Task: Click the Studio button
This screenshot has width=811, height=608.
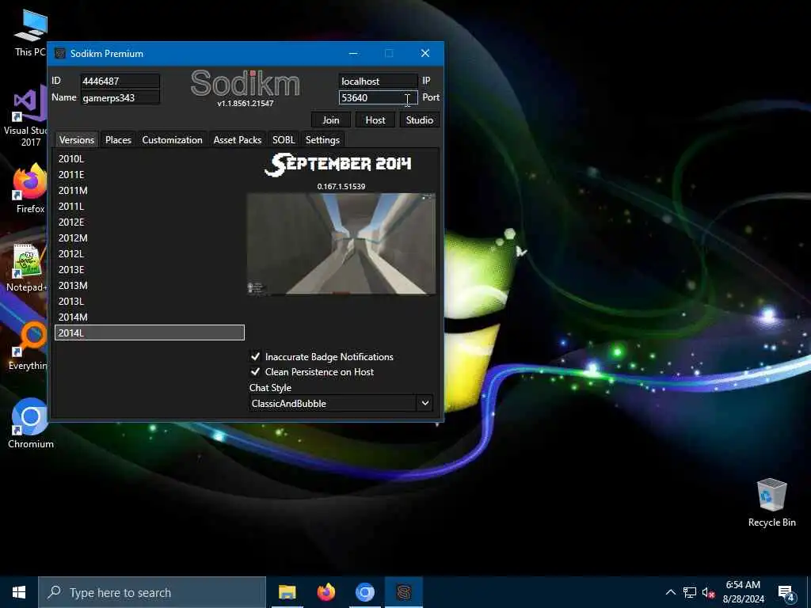Action: (420, 120)
